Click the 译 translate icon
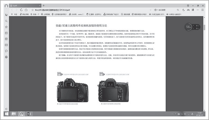 193,10
